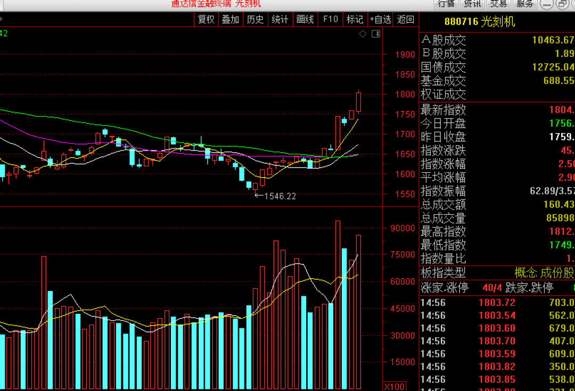The height and width of the screenshot is (391, 575).
Task: Open the diamond-shaped indicator marker above the chart
Action: tap(363, 33)
